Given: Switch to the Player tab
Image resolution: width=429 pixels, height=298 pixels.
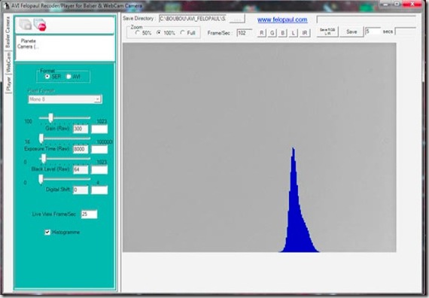Looking at the screenshot, I should [8, 84].
